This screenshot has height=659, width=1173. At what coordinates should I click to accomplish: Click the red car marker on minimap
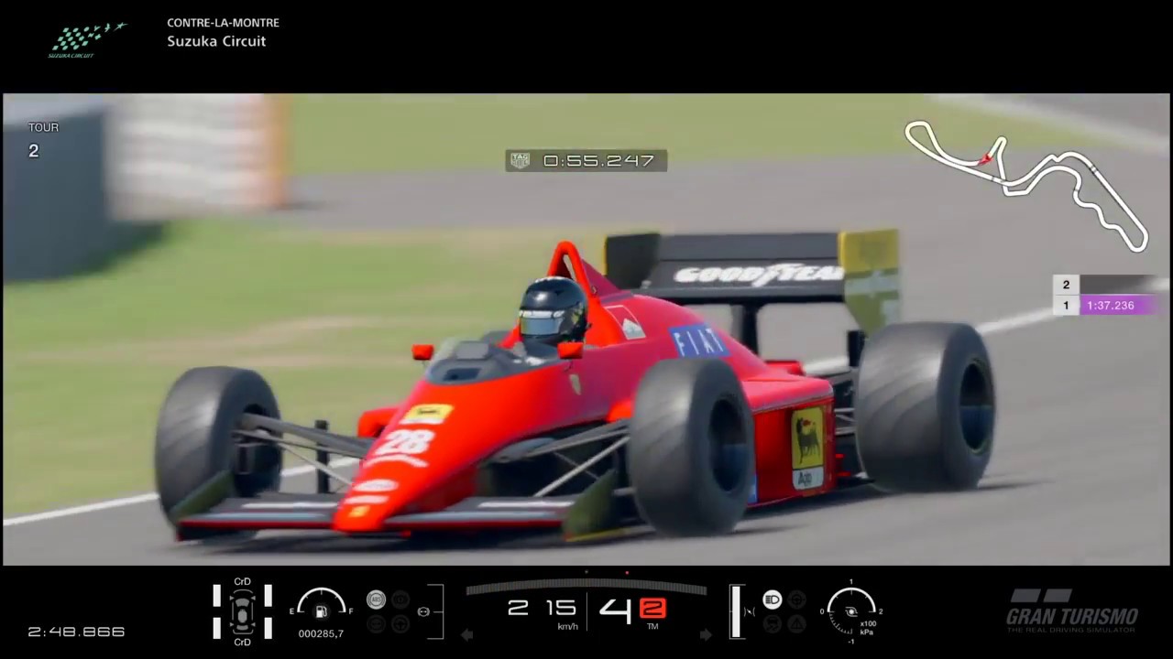(x=985, y=158)
